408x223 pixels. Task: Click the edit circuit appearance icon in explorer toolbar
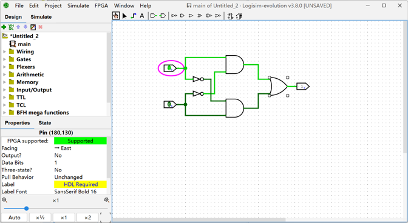[33, 27]
